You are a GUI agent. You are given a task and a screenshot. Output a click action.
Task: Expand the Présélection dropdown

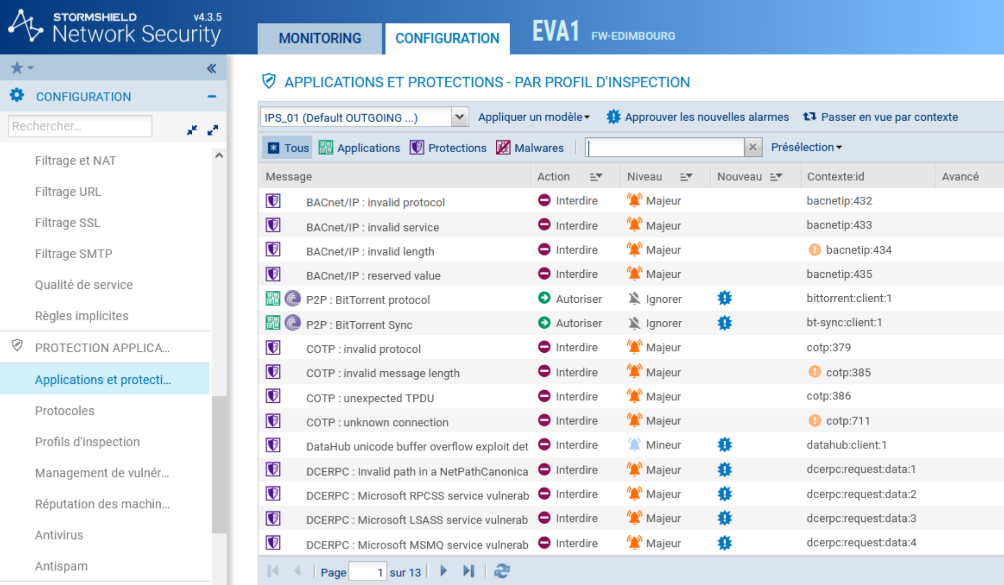click(x=806, y=147)
